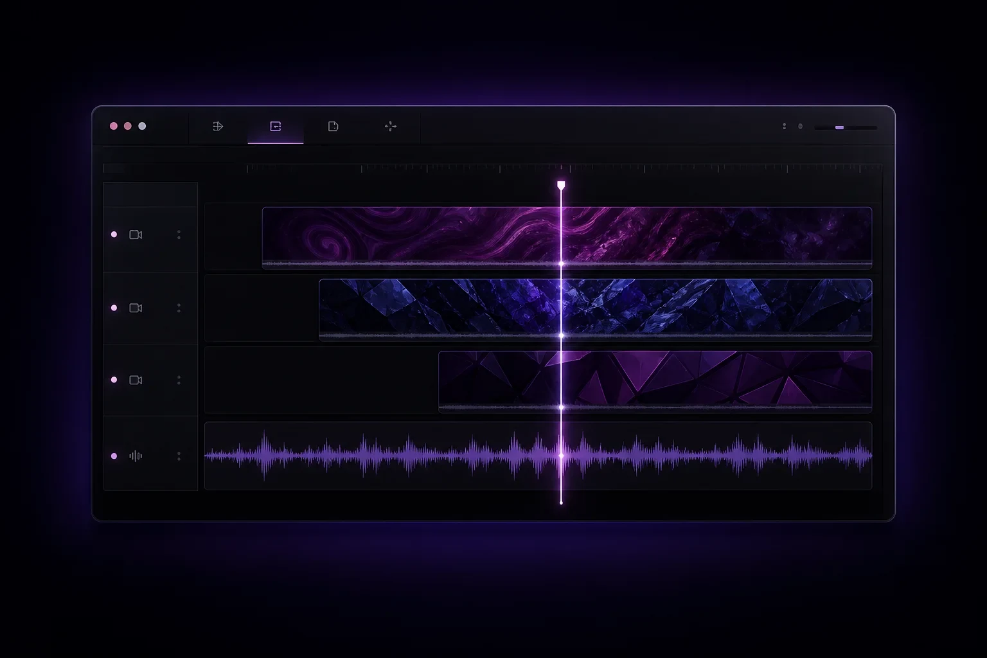Select the audio waveform clip
Viewport: 987px width, 658px height.
(x=538, y=456)
